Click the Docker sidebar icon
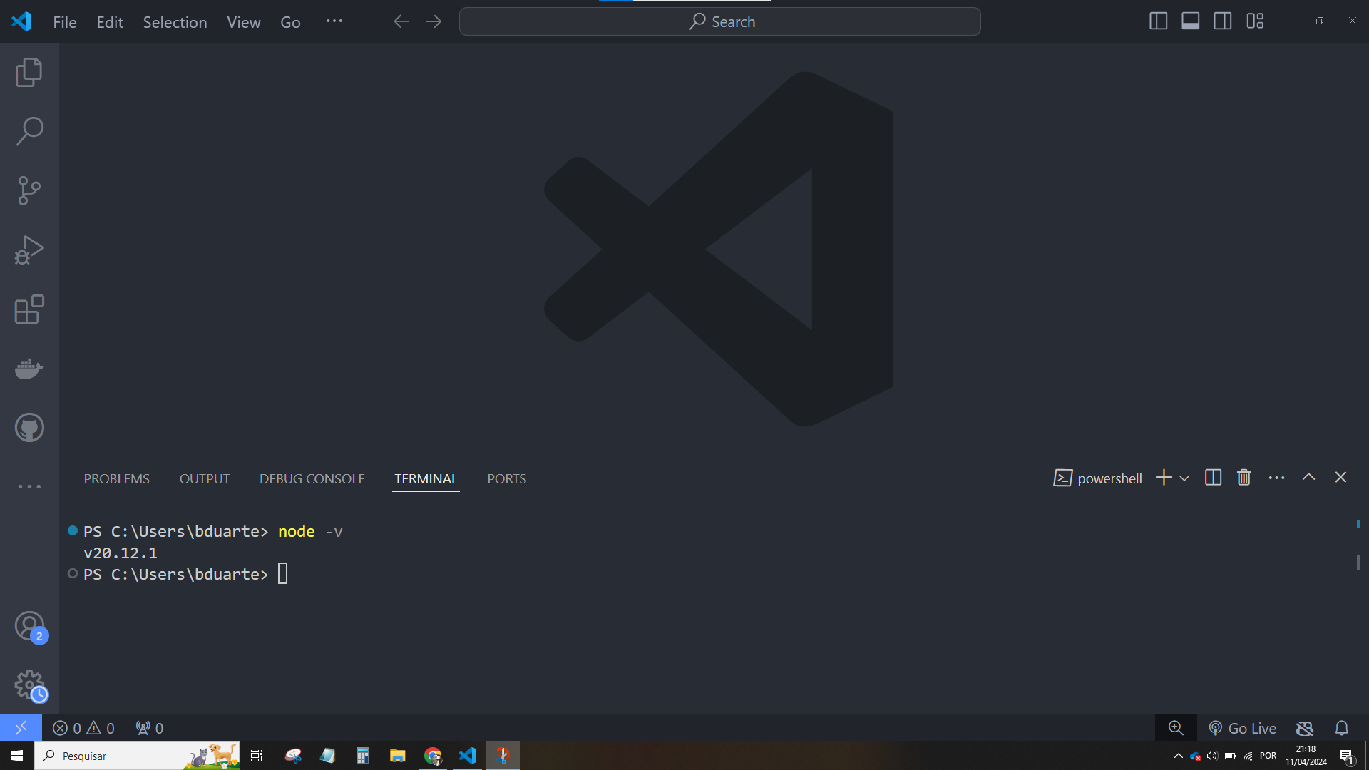Image resolution: width=1369 pixels, height=770 pixels. click(29, 369)
